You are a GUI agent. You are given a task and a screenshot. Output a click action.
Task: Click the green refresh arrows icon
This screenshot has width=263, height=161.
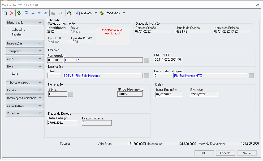(19, 13)
